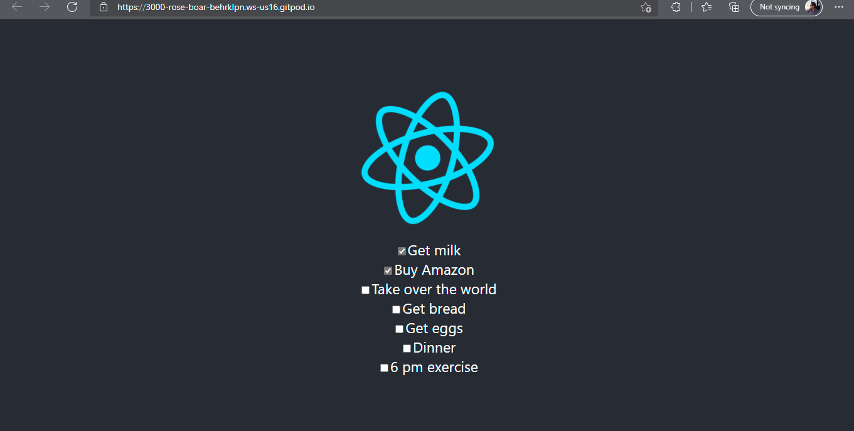Click the 'Buy Amazon' label text
This screenshot has width=854, height=431.
(x=434, y=270)
